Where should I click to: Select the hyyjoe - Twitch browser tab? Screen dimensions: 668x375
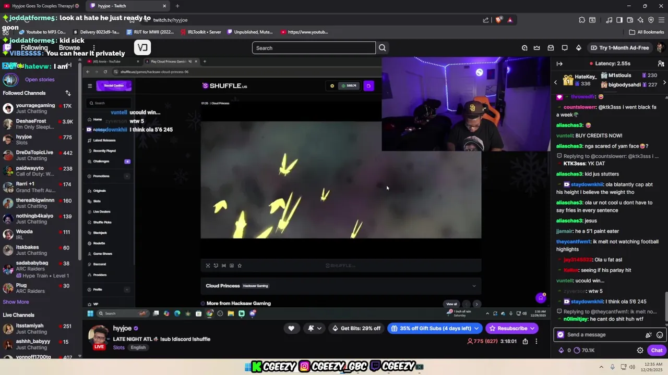(x=127, y=6)
